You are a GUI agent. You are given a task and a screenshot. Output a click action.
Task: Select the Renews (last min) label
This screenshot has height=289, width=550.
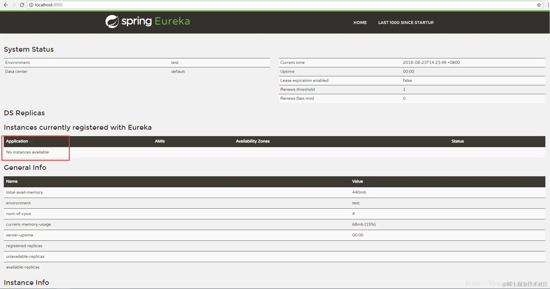pyautogui.click(x=297, y=98)
